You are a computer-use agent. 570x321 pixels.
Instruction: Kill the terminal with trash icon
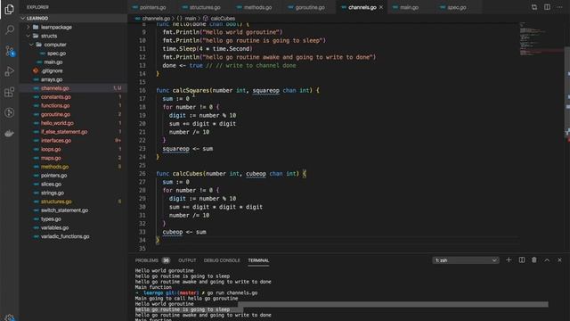point(534,260)
